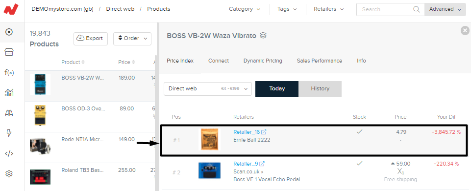Screen dimensions: 471x191
Task: Click the external link icon next to Retailer_16
Action: 264,132
